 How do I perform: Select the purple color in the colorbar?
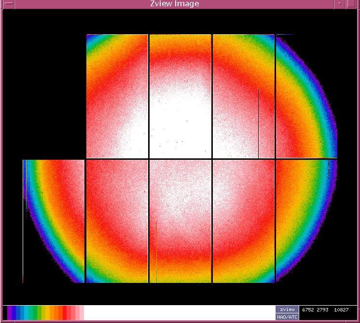(10, 312)
